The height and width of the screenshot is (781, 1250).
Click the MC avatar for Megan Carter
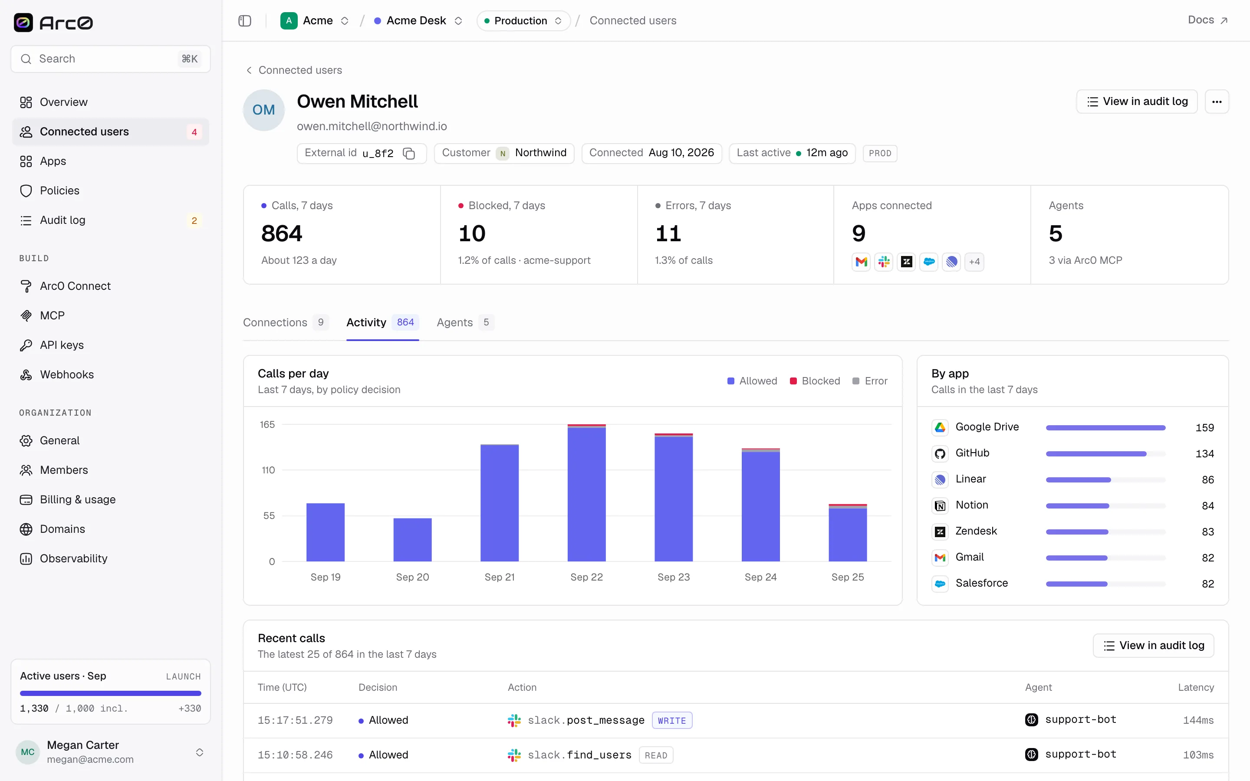(x=28, y=751)
